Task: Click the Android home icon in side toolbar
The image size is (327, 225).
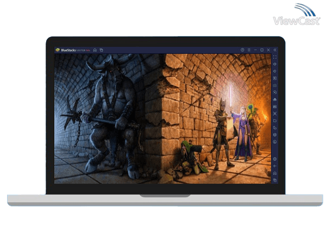Action: point(275,173)
